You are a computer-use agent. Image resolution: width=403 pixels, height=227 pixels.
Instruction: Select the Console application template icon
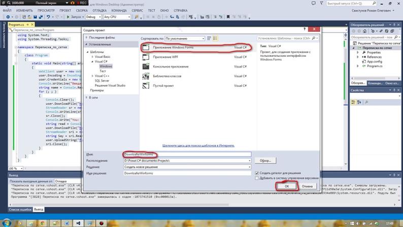146,67
